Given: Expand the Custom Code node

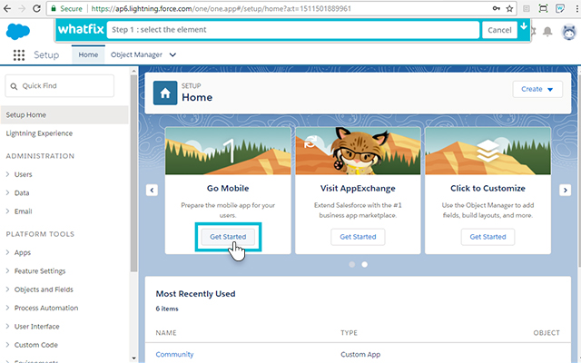Looking at the screenshot, I should pos(7,345).
